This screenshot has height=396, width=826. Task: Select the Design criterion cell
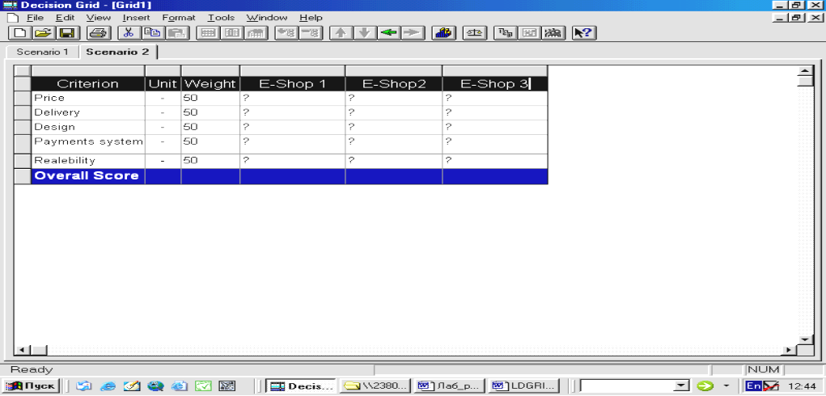click(88, 127)
